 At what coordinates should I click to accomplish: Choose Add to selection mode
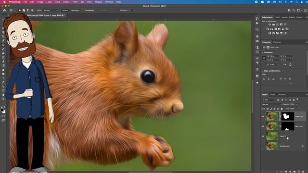24,10
